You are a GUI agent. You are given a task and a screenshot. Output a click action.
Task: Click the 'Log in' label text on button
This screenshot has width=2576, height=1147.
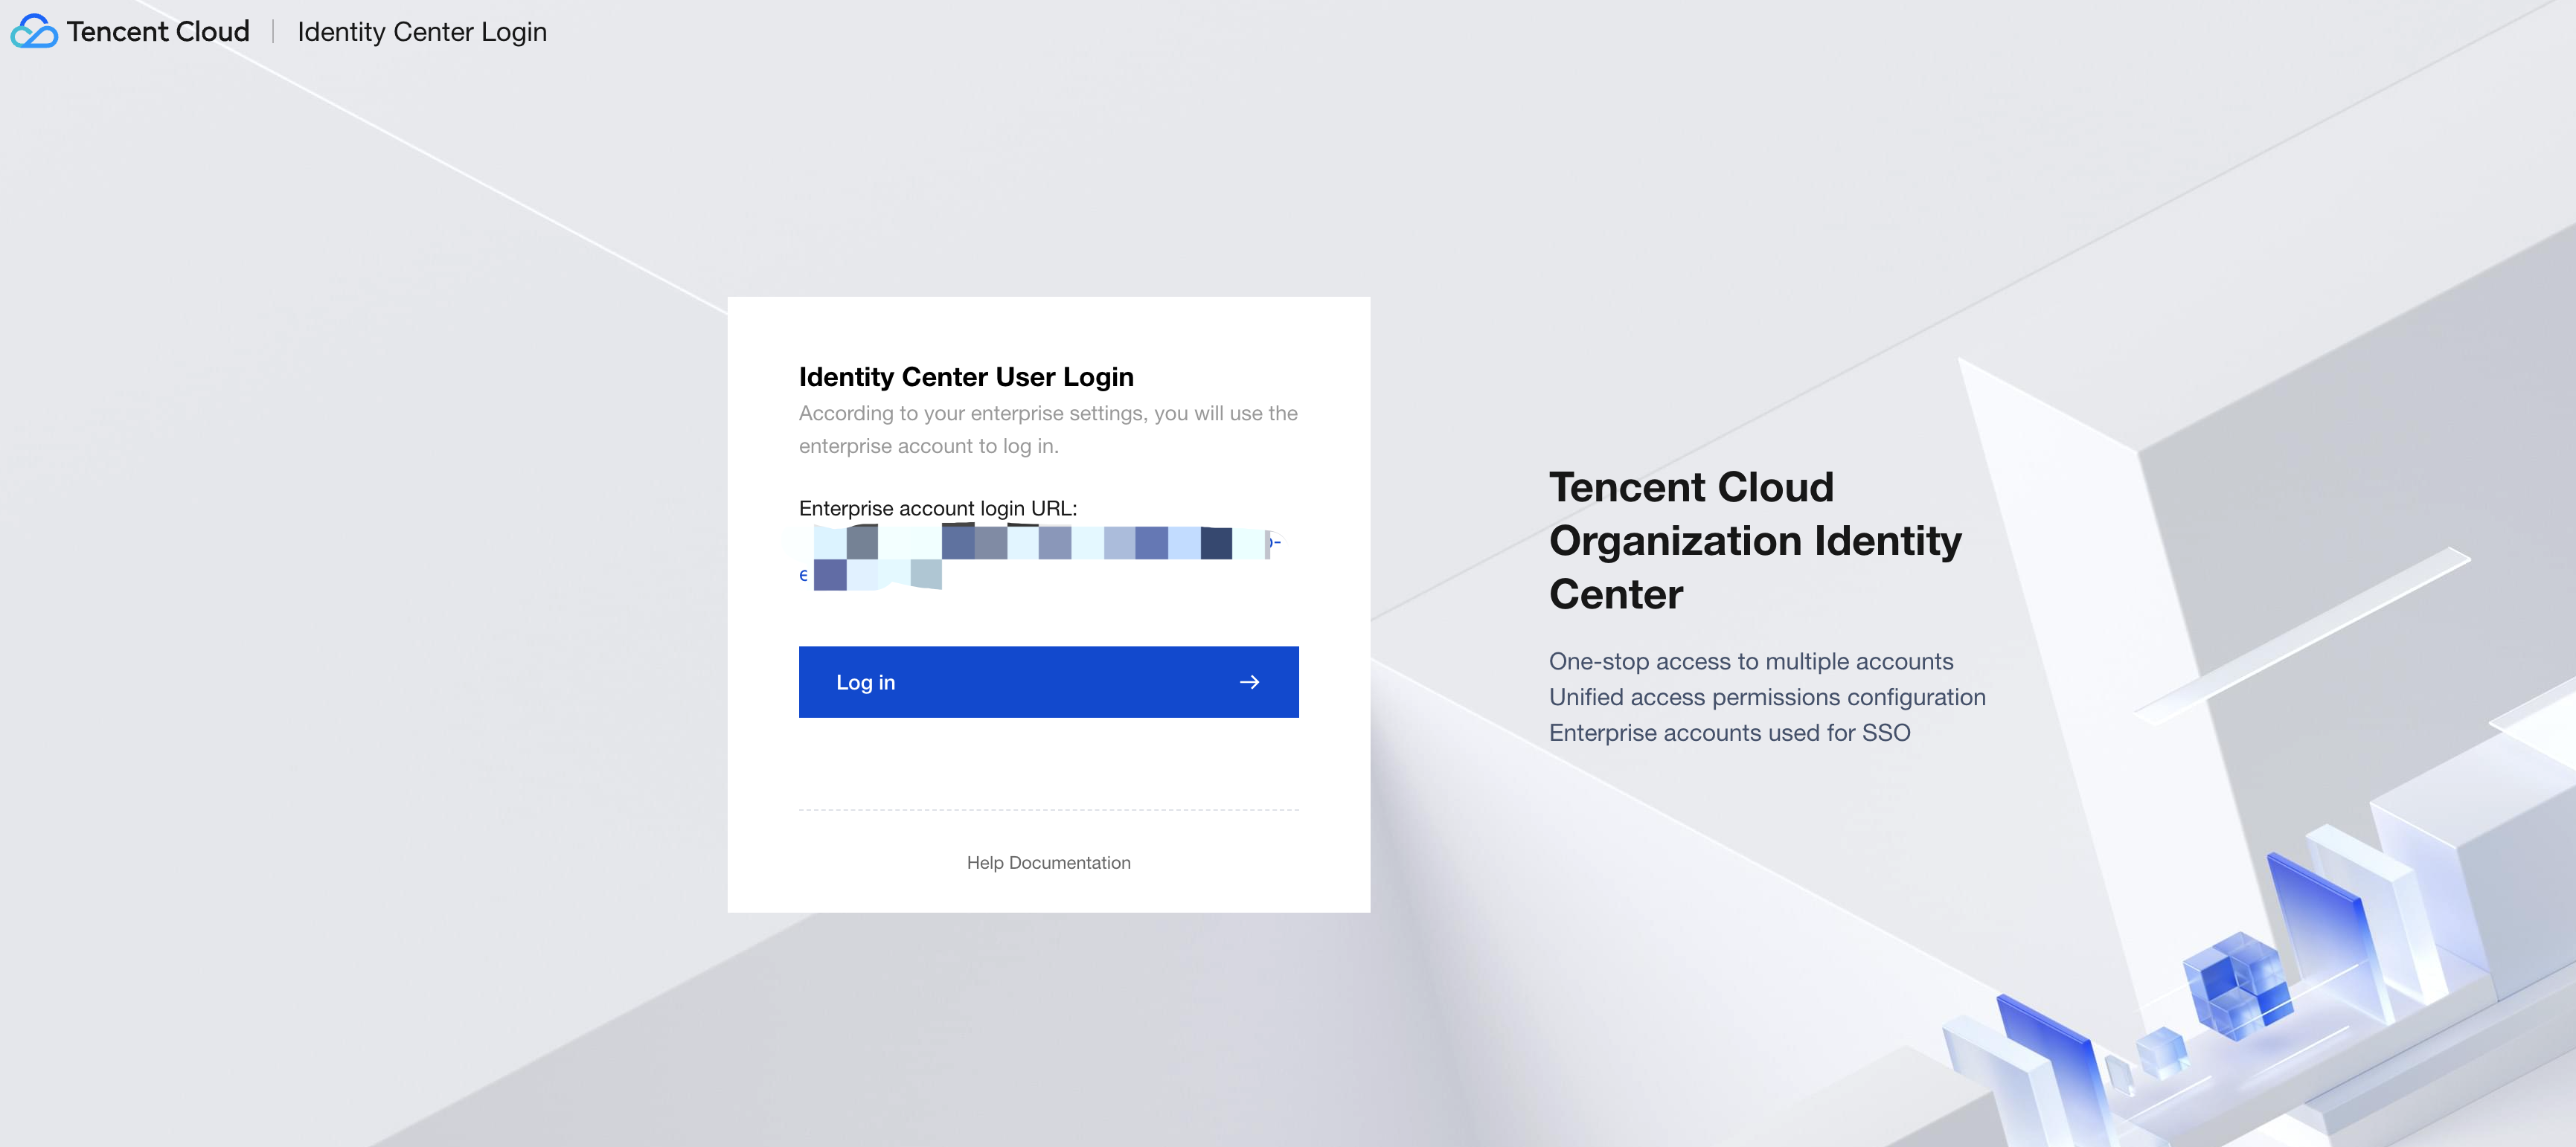(x=865, y=682)
